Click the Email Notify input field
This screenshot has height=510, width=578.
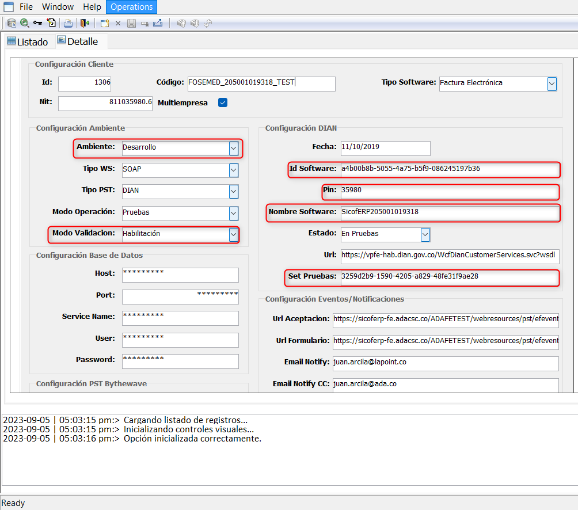point(445,363)
